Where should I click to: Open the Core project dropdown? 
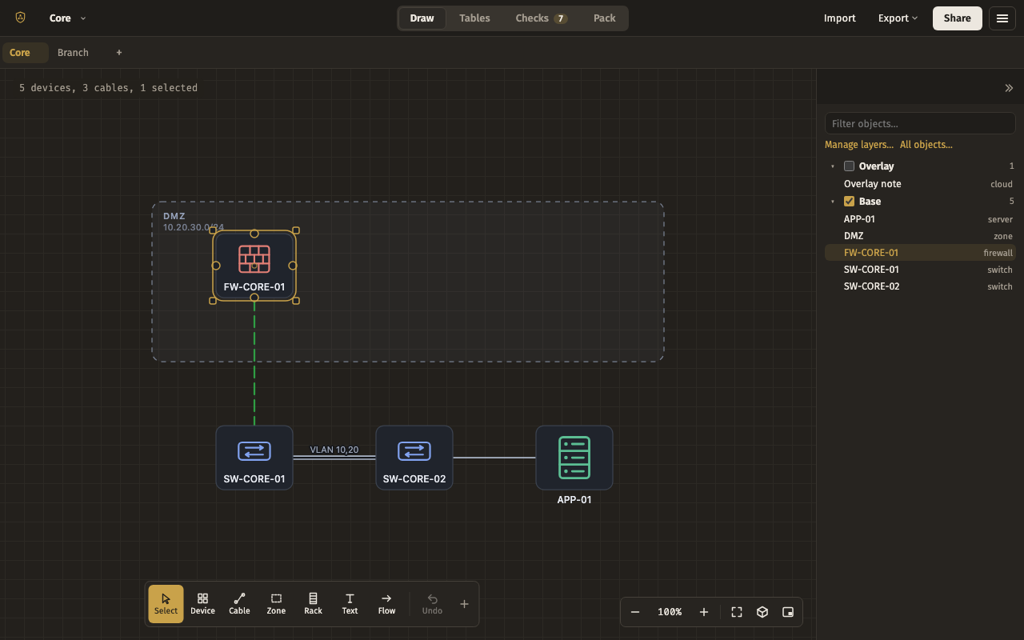point(68,18)
